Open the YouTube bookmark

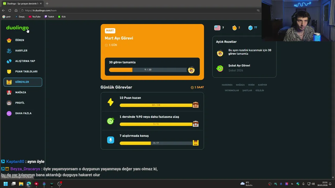35,17
